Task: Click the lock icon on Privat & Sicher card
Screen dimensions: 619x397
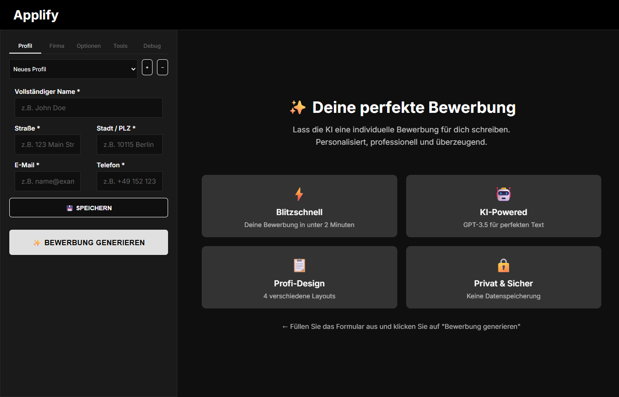Action: [503, 265]
